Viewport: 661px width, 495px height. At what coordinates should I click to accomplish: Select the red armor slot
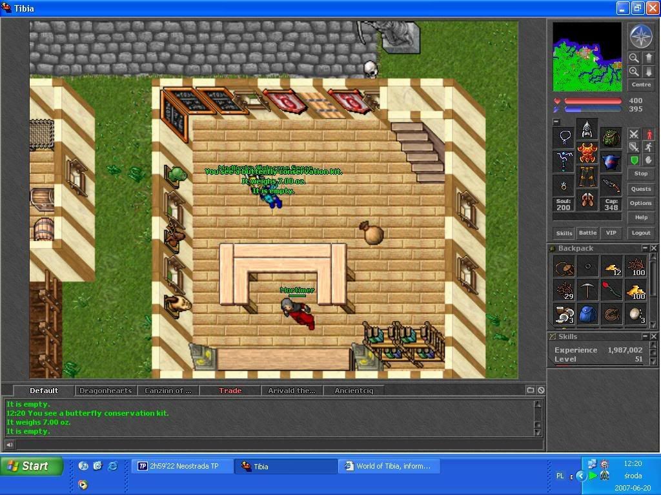[587, 152]
